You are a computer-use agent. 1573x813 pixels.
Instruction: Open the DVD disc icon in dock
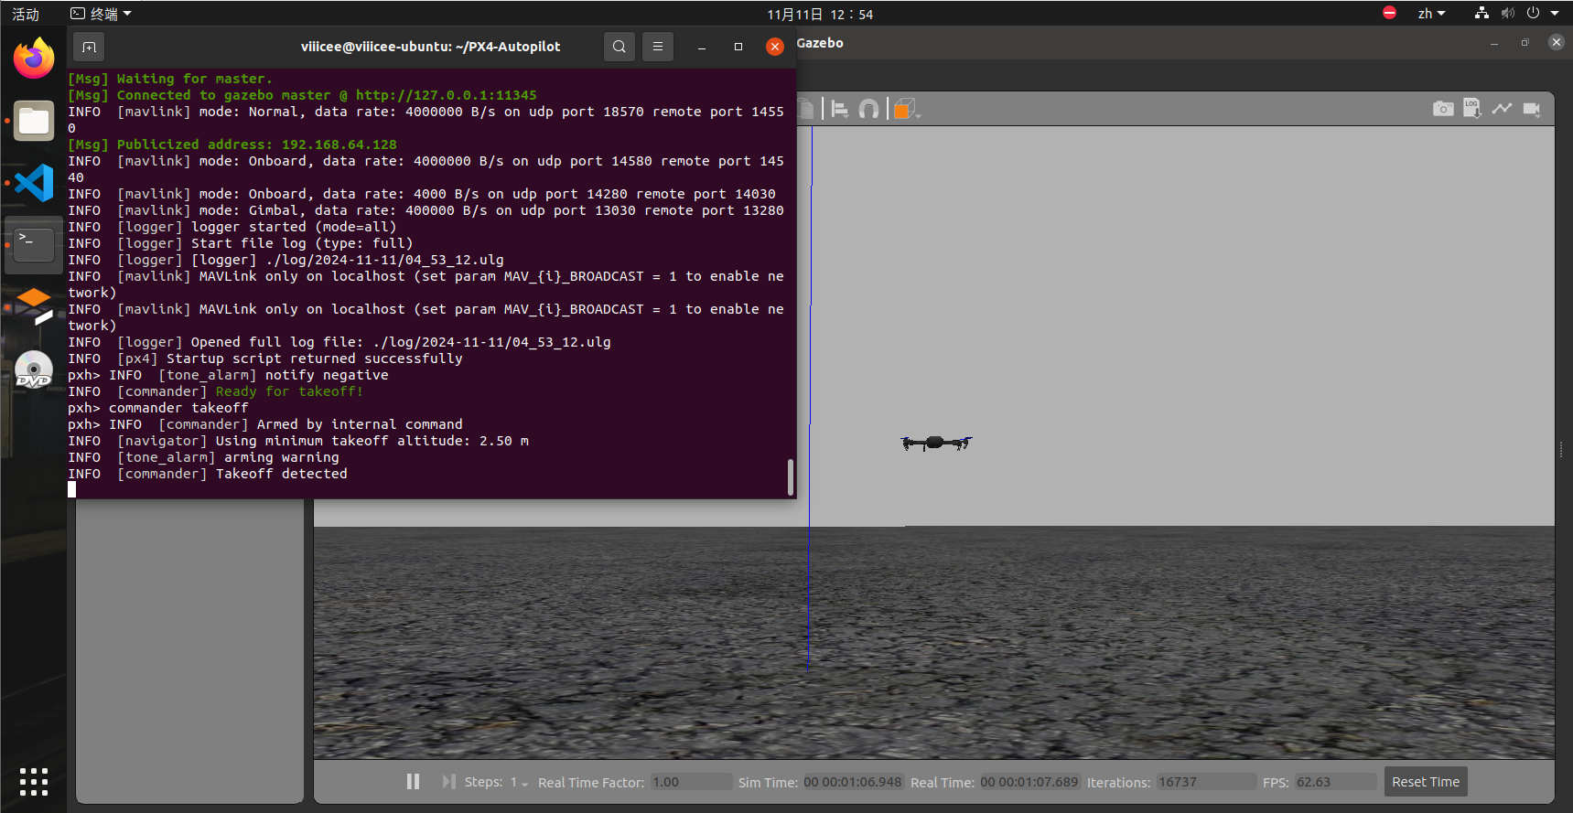pyautogui.click(x=34, y=369)
